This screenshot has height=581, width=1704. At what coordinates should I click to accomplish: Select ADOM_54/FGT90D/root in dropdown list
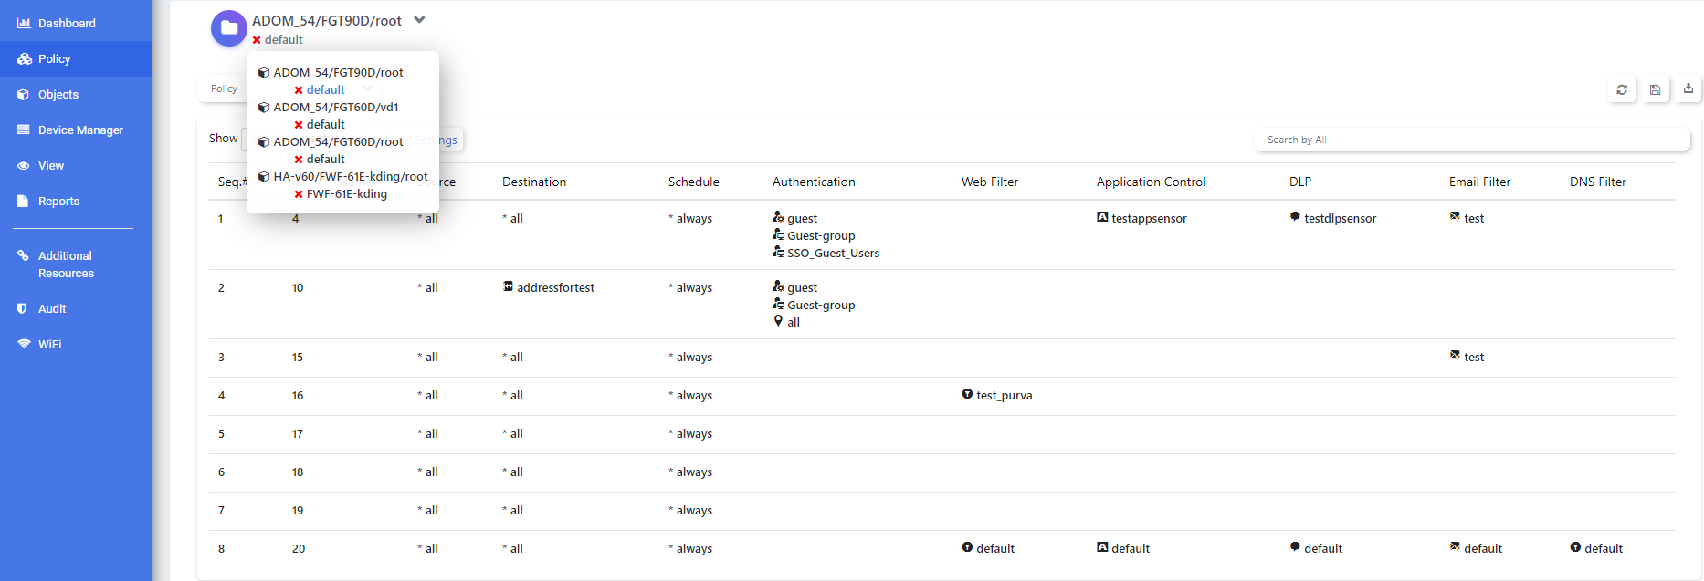pos(339,72)
